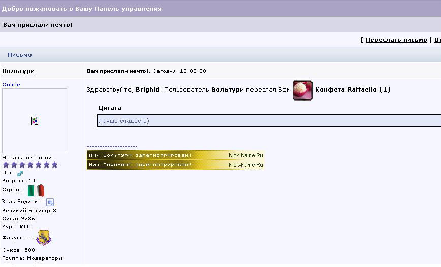
Task: Click the faculty crest emblem icon
Action: (x=44, y=238)
